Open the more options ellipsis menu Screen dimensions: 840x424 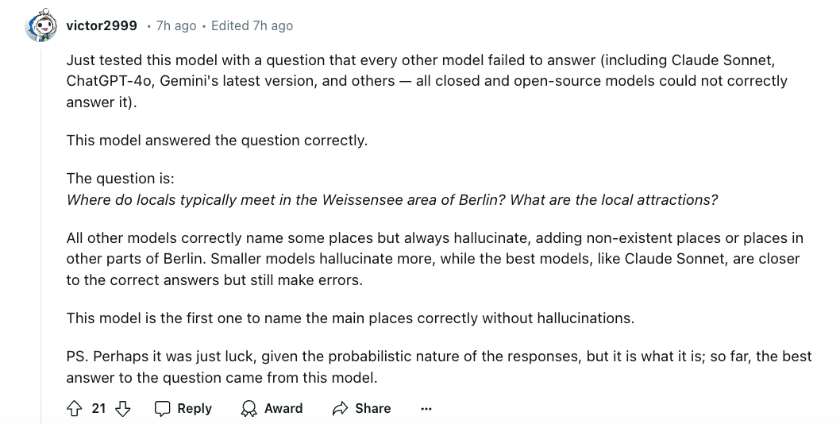click(426, 408)
